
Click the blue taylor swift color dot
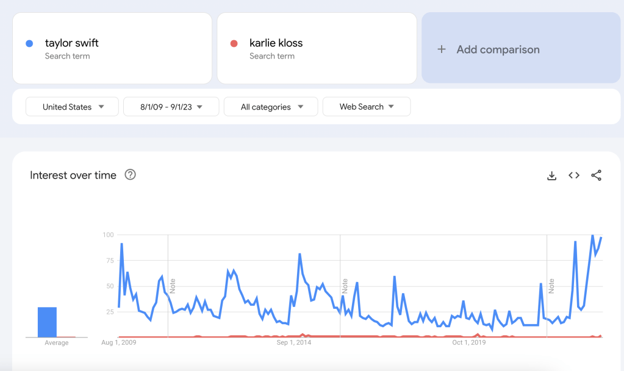(x=29, y=43)
